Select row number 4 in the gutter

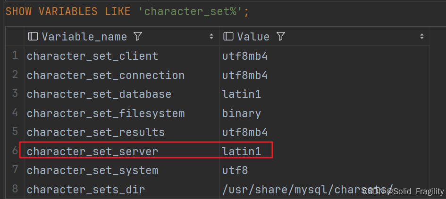[x=15, y=113]
